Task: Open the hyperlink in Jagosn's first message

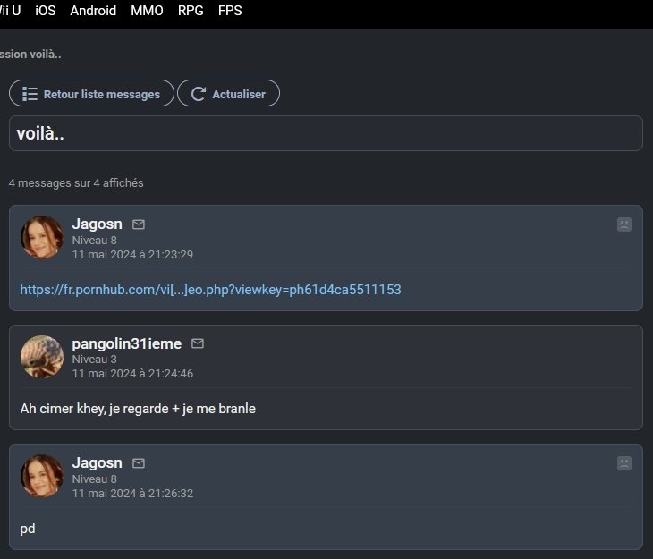Action: [210, 290]
